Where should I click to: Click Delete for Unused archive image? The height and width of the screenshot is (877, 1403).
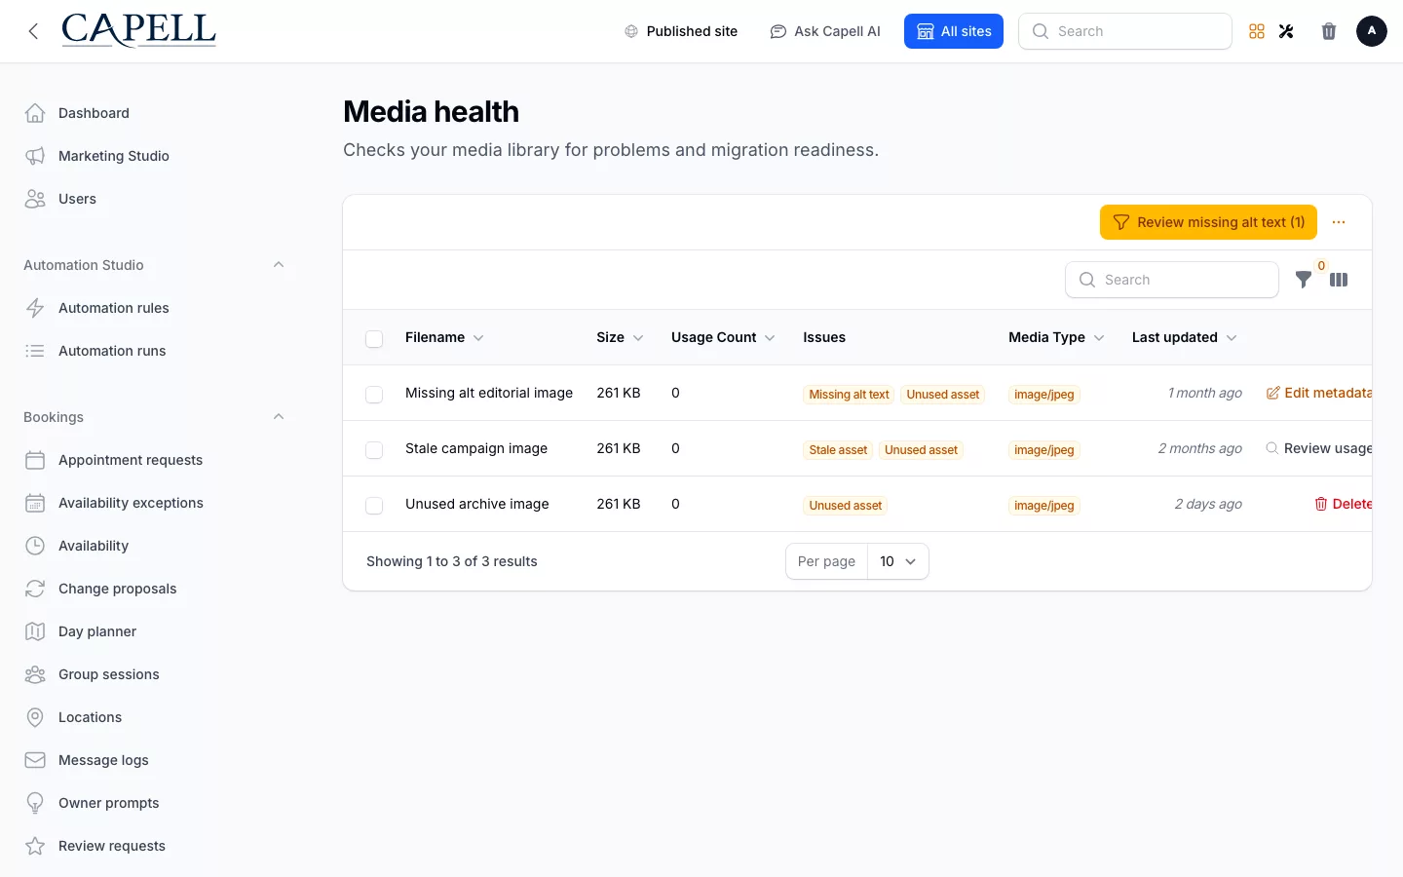coord(1343,504)
